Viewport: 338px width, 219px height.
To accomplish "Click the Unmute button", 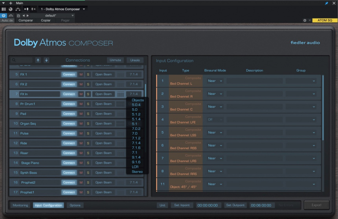I will (x=115, y=60).
